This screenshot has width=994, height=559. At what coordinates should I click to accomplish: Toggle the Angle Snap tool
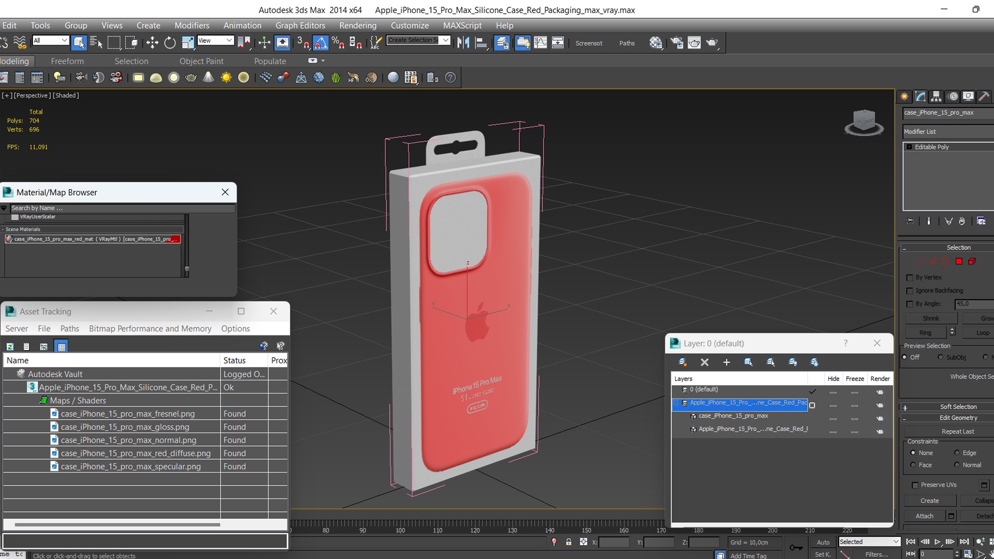[320, 42]
